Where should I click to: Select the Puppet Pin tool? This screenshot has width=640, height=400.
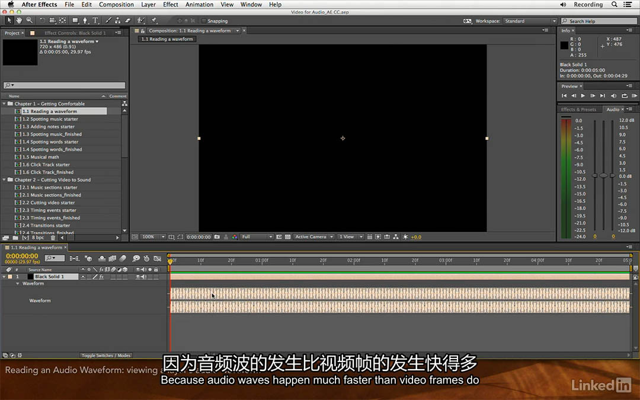point(154,20)
